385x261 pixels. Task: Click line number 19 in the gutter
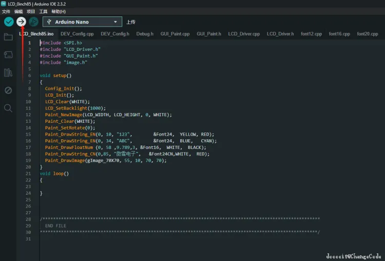pos(29,160)
